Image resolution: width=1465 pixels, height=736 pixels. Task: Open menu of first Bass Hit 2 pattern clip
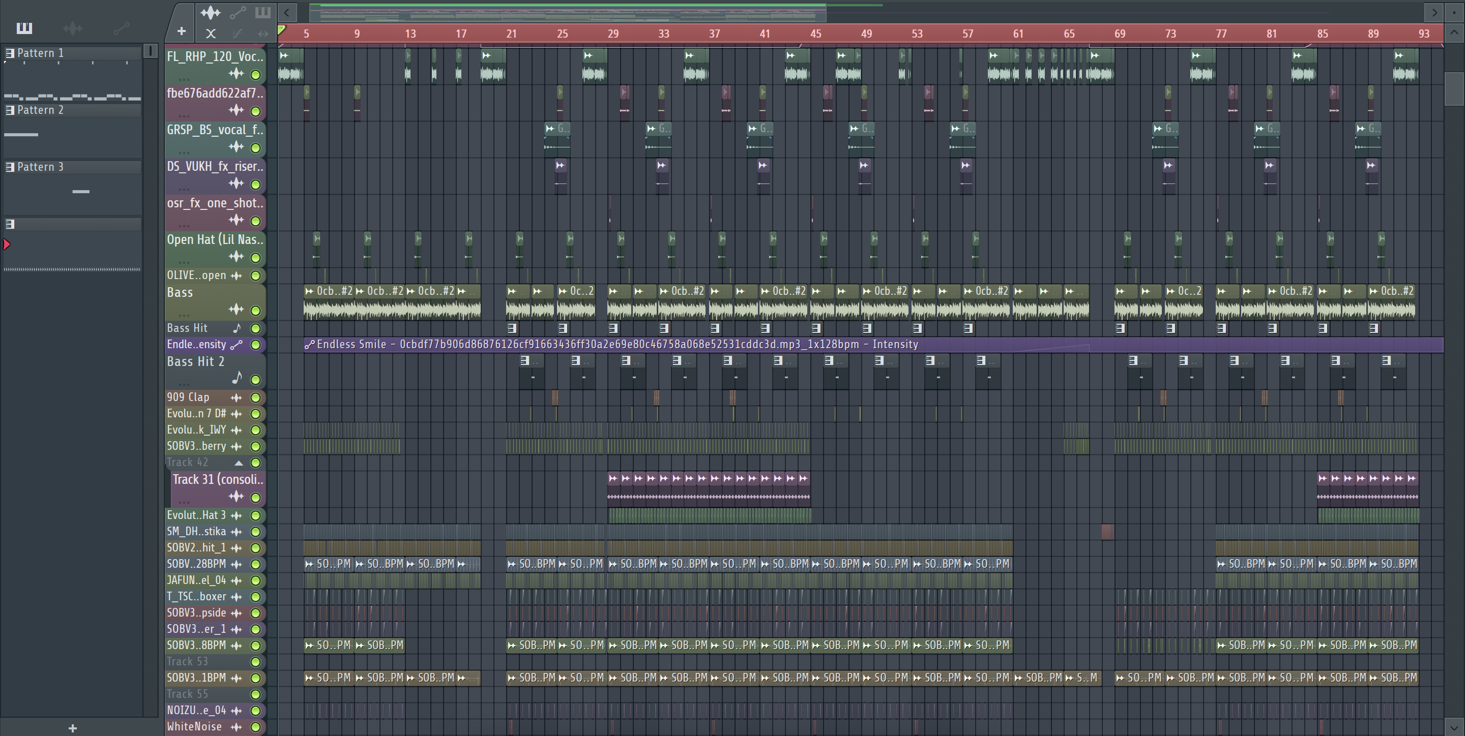click(524, 360)
